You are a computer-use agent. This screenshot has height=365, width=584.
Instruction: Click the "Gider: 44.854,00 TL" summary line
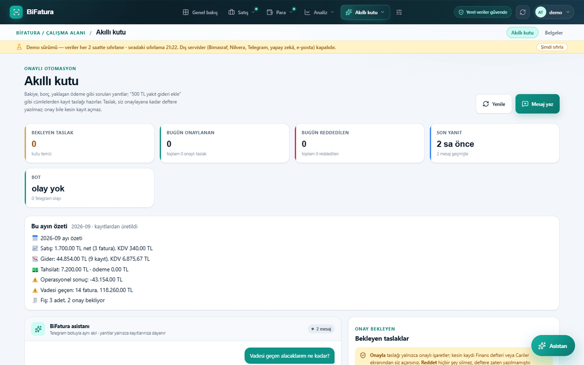click(91, 259)
